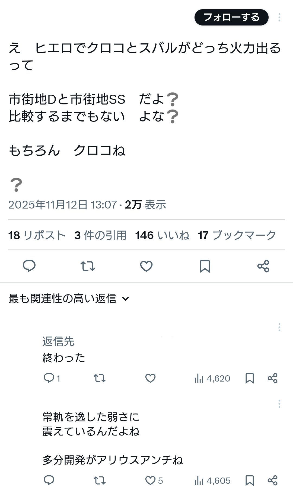Screen dimensions: 293x490
Task: View analytics showing 4,620 views
Action: coord(212,378)
